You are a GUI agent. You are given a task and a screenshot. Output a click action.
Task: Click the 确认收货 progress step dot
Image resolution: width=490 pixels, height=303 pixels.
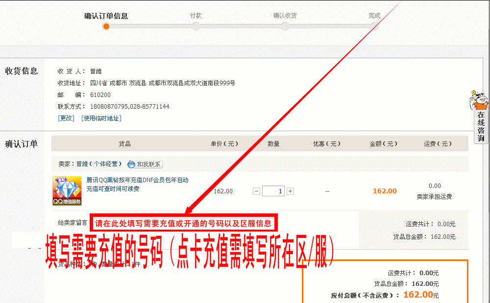point(285,26)
